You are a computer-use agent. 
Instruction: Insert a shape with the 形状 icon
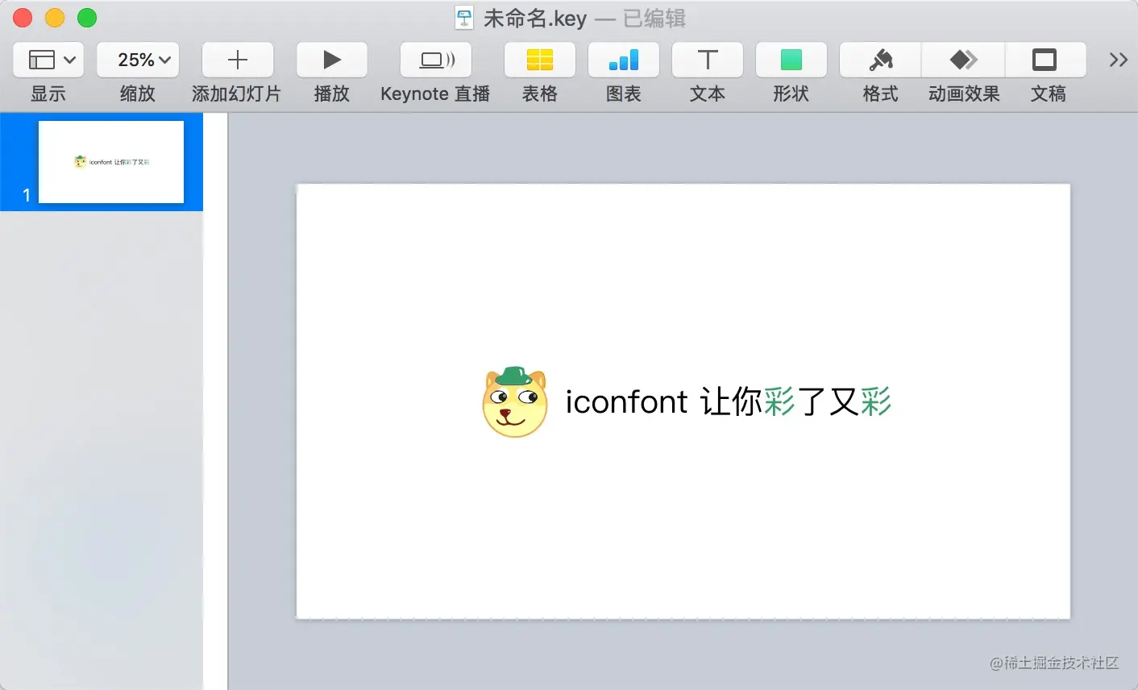[791, 60]
